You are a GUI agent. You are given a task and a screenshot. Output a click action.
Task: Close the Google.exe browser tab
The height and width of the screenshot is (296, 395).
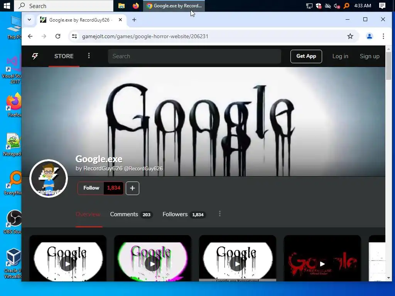click(120, 20)
